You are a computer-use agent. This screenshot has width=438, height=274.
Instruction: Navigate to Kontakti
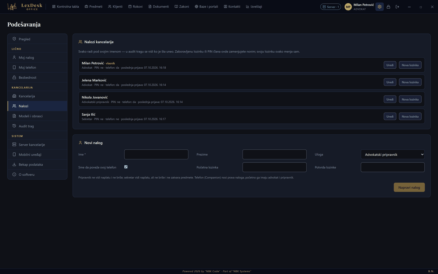pyautogui.click(x=232, y=7)
